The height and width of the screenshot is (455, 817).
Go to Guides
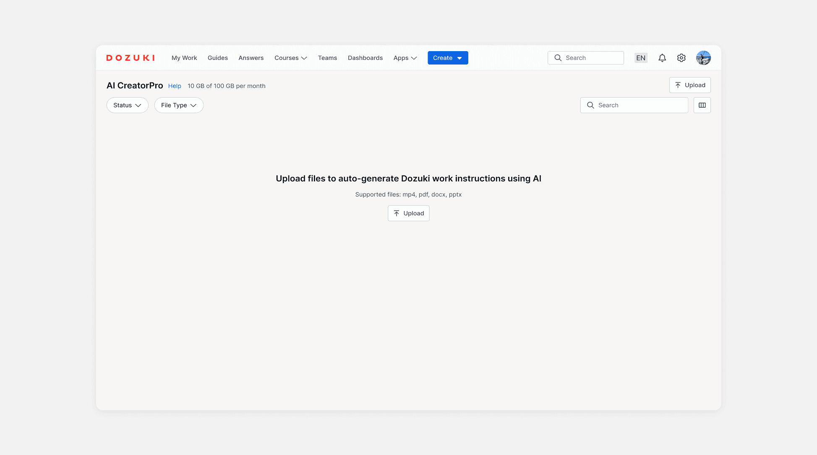(218, 58)
